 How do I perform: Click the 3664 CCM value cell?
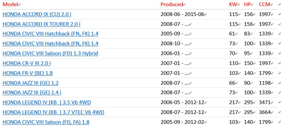[x=265, y=113]
